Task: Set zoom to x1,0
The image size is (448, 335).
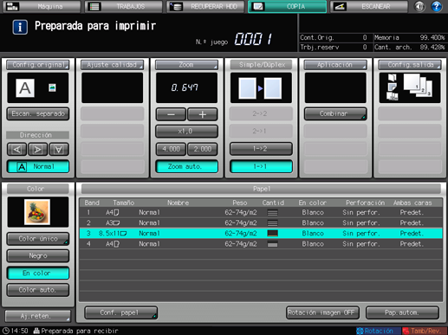Action: 186,132
